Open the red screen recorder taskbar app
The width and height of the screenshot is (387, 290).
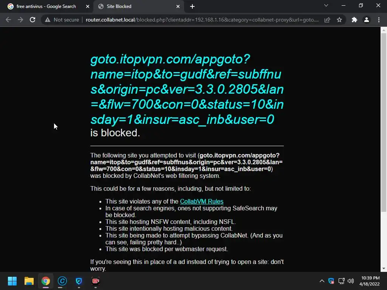click(x=96, y=281)
